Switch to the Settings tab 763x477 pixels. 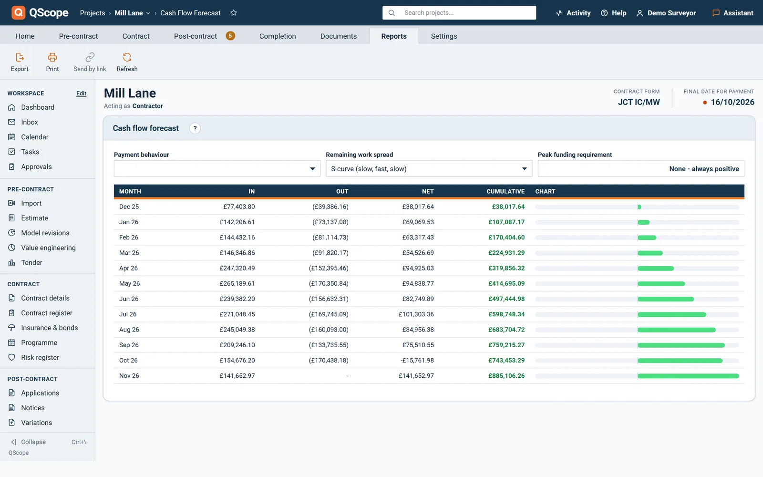coord(444,36)
